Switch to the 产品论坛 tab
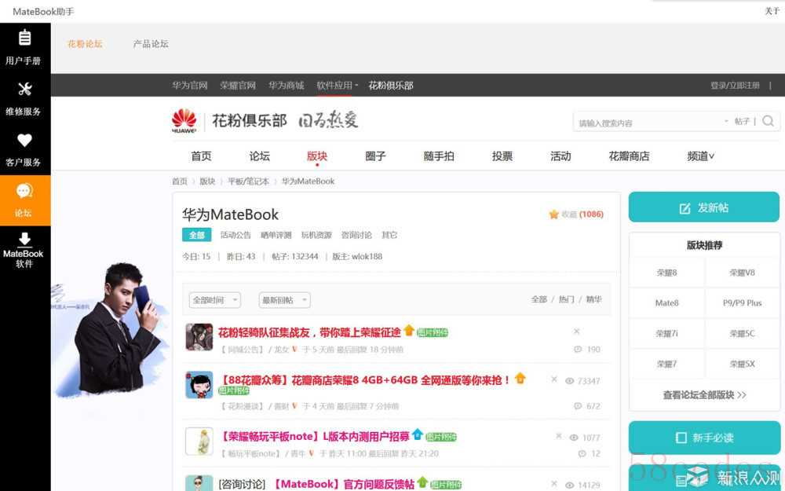Image resolution: width=785 pixels, height=491 pixels. pyautogui.click(x=151, y=44)
